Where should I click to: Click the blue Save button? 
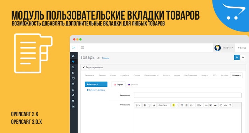coord(237,57)
